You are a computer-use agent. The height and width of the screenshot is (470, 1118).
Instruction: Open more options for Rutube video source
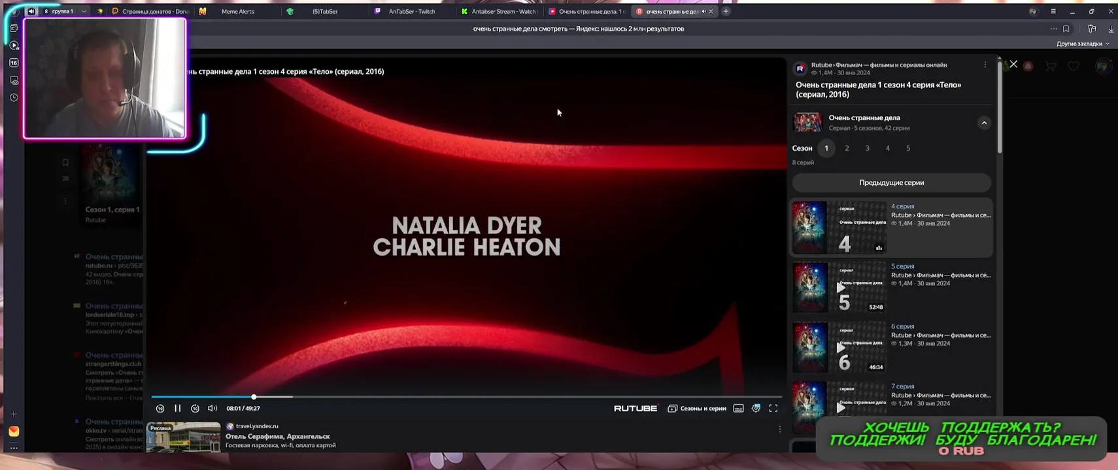coord(985,65)
